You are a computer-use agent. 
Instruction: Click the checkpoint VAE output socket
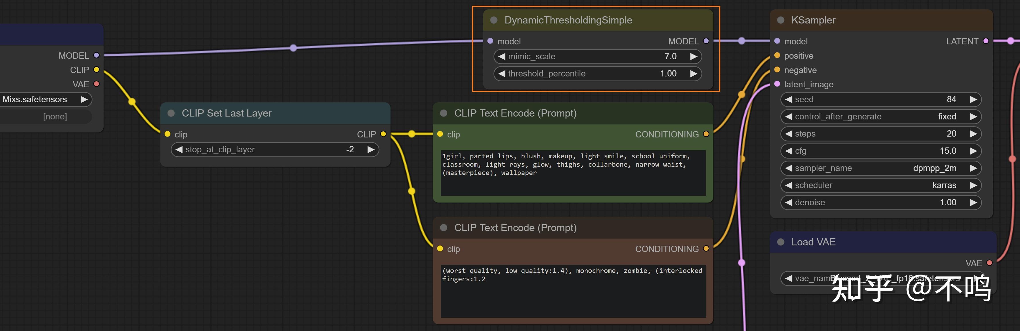click(x=96, y=84)
